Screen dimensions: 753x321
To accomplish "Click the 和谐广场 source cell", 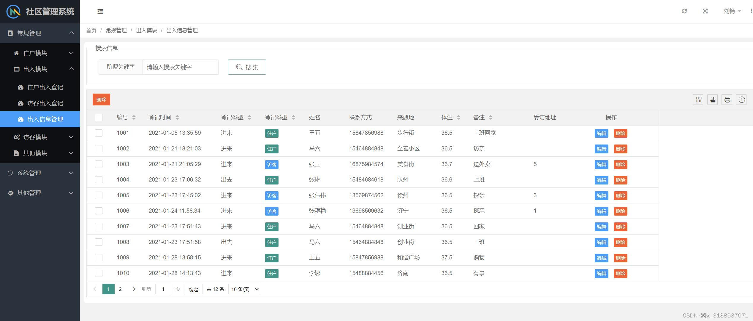I will pyautogui.click(x=408, y=258).
